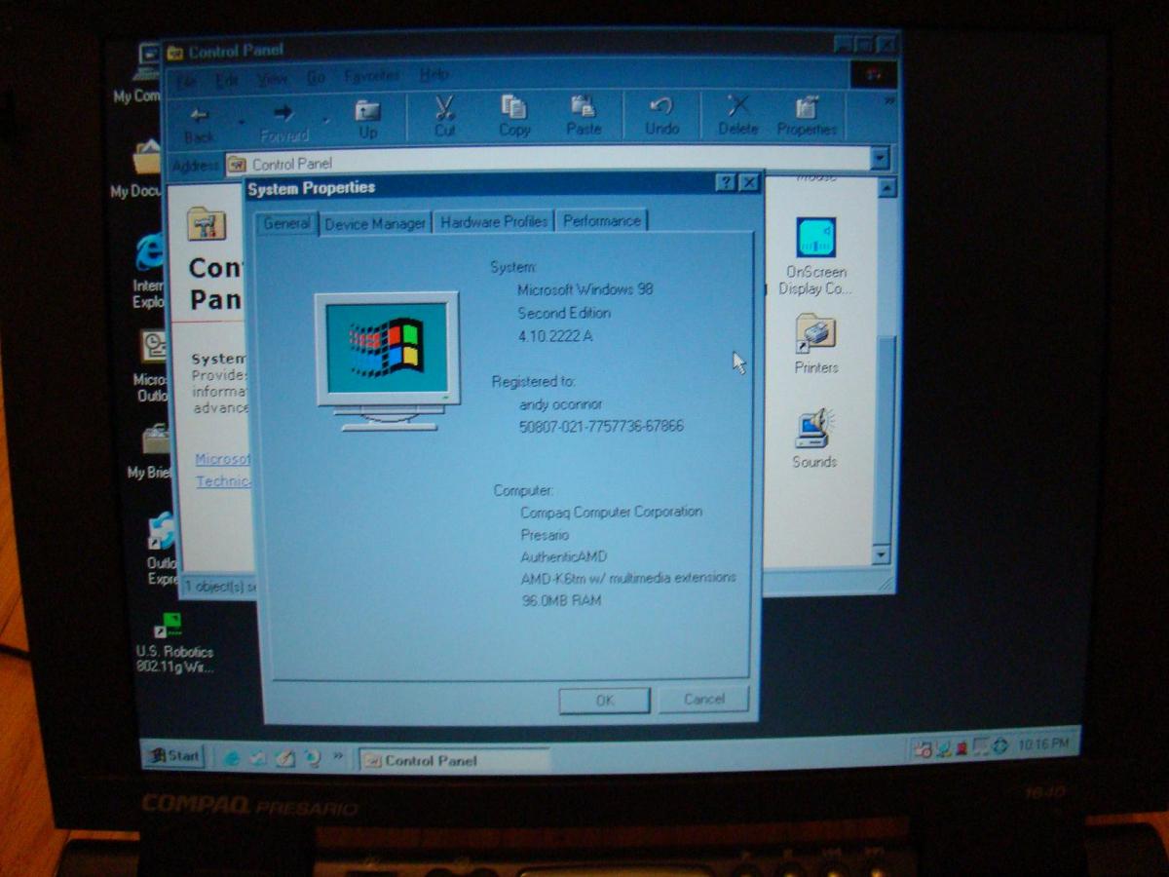The image size is (1169, 877).
Task: Click the Control Panel taskbar button
Action: pos(453,760)
